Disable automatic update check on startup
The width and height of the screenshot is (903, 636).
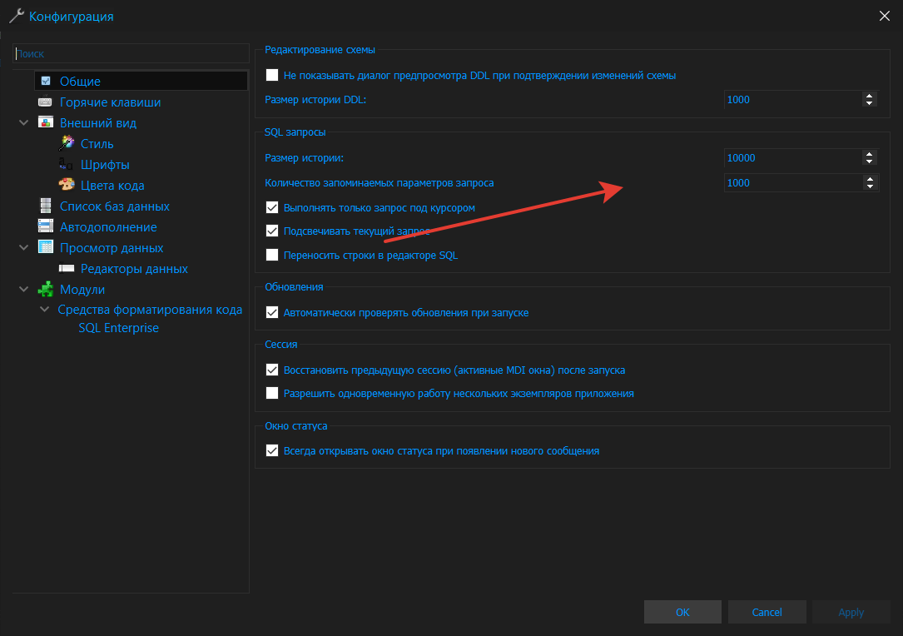coord(272,313)
